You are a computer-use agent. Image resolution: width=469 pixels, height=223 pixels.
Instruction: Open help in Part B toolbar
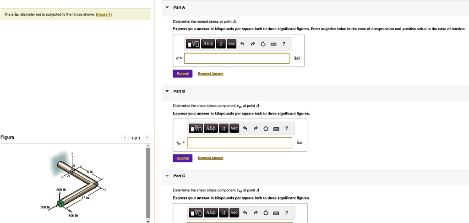coord(286,129)
